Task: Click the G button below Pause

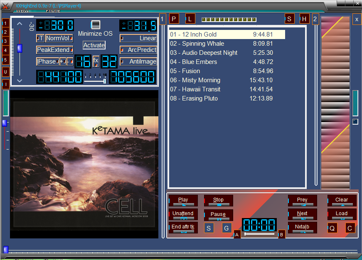Action: click(226, 228)
